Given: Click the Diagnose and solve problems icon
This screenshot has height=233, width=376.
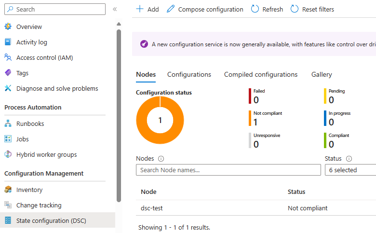Looking at the screenshot, I should [8, 88].
